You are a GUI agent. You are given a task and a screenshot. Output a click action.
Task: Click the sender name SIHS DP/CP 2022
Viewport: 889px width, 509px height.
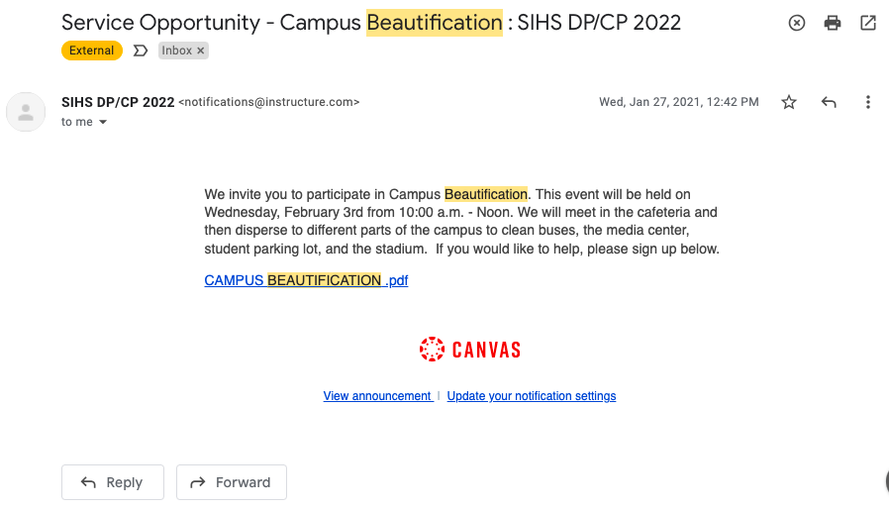pyautogui.click(x=118, y=102)
